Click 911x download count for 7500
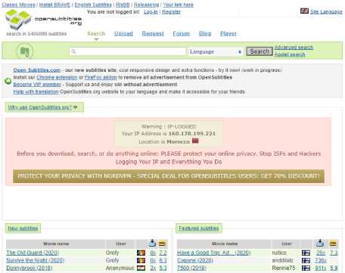Screen dimensions: 345x273 point(321,268)
